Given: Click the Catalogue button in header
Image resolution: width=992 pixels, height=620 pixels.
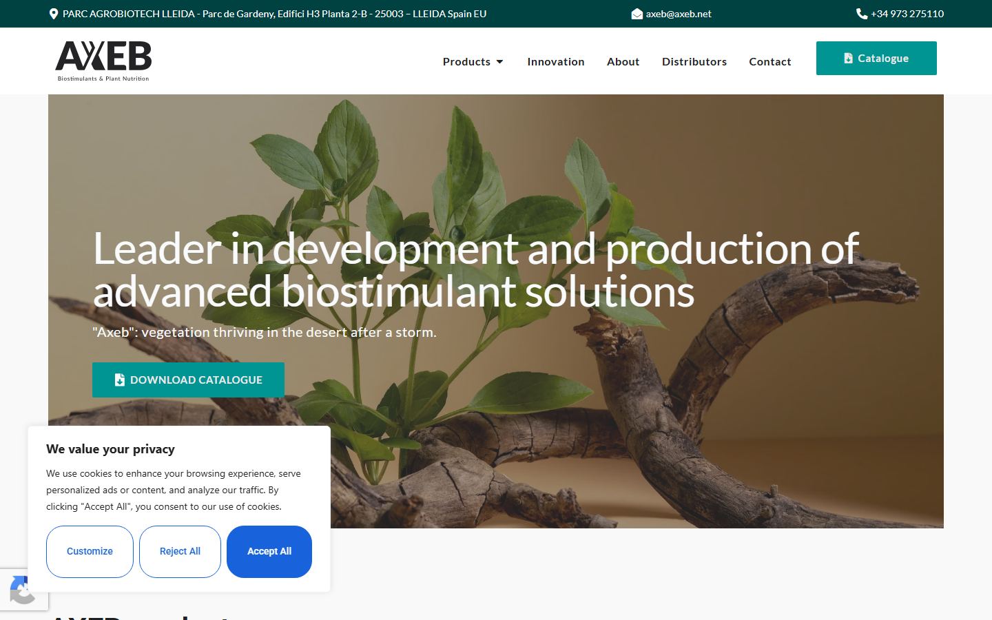Looking at the screenshot, I should (876, 58).
